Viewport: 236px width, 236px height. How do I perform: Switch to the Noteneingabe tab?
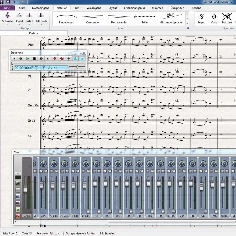pyautogui.click(x=41, y=8)
